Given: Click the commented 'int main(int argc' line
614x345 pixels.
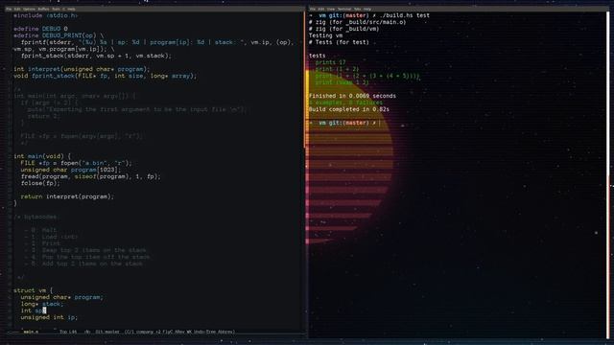Looking at the screenshot, I should (75, 96).
